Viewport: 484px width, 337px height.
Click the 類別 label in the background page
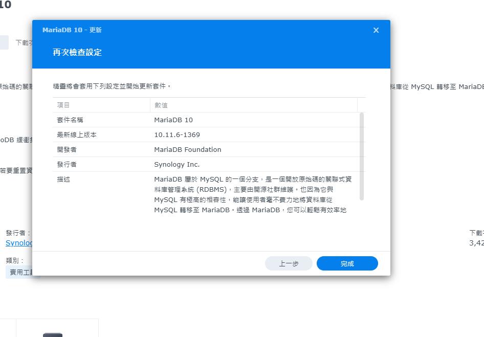(14, 260)
